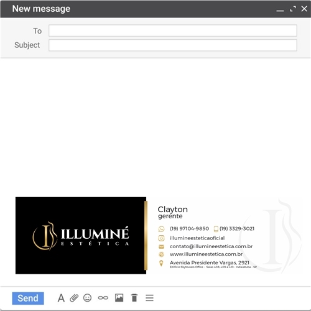Click the email envelope icon in signature
This screenshot has width=311, height=311.
(x=161, y=246)
